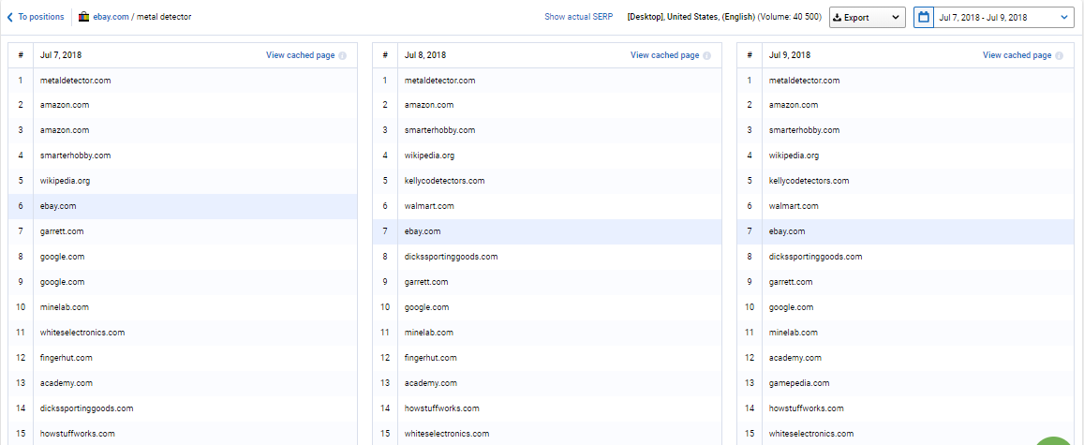Viewport: 1084px width, 445px height.
Task: Click howstuffworks.com in Jul 7 column
Action: click(x=78, y=434)
